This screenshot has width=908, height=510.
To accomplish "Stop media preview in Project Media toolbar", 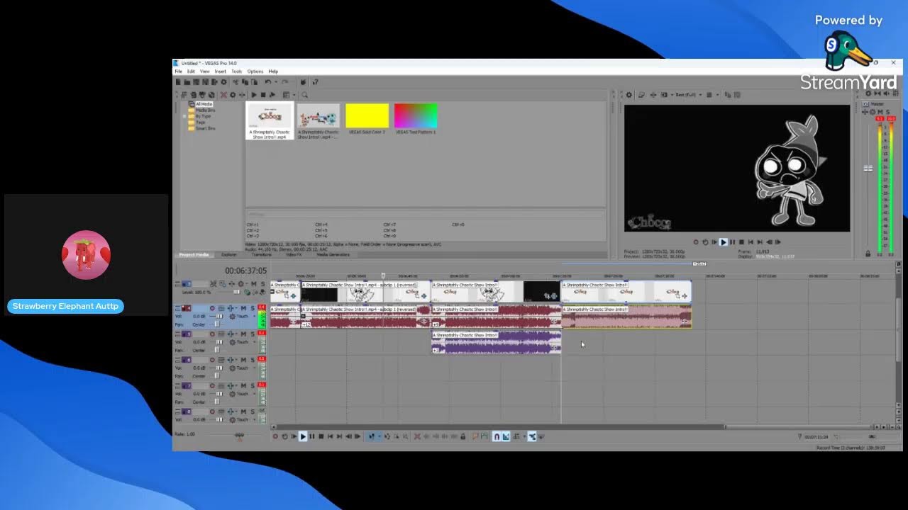I will (263, 95).
